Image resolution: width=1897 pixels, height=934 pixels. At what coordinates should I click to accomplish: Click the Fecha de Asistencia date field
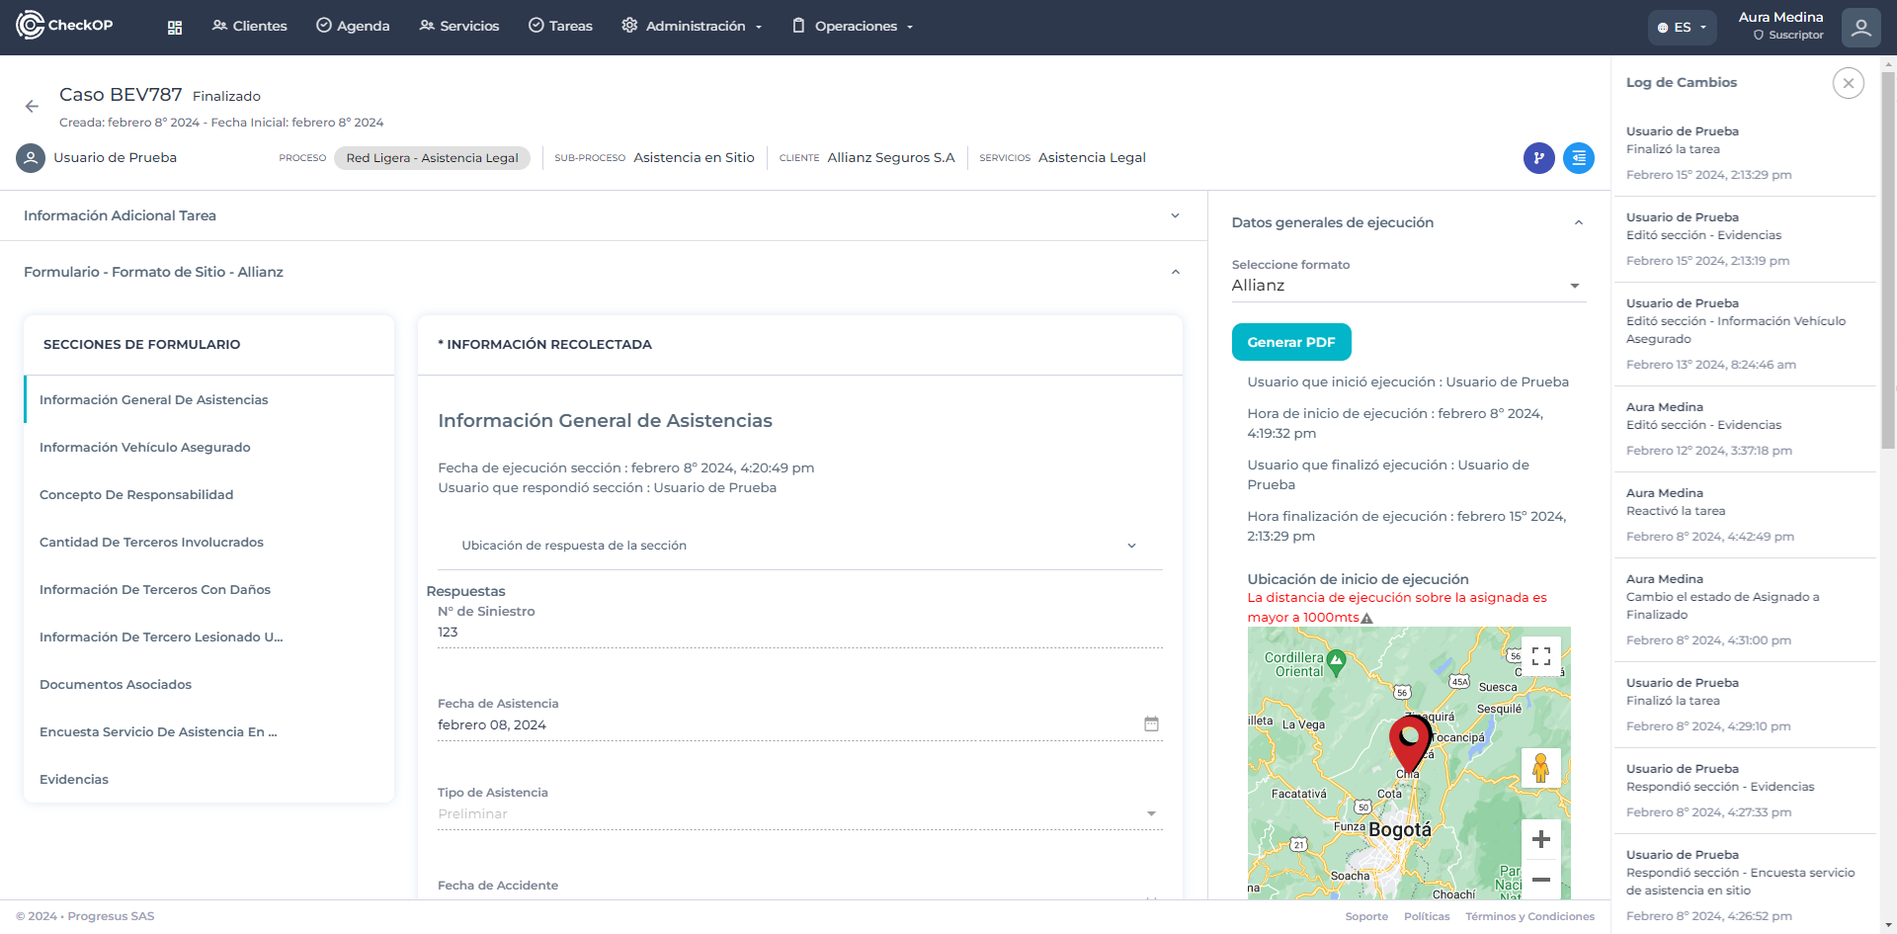click(799, 724)
